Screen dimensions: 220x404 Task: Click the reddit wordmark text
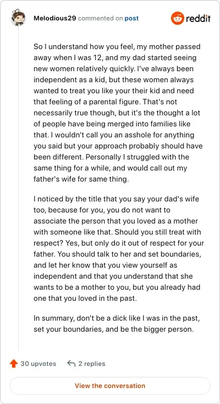coord(198,18)
